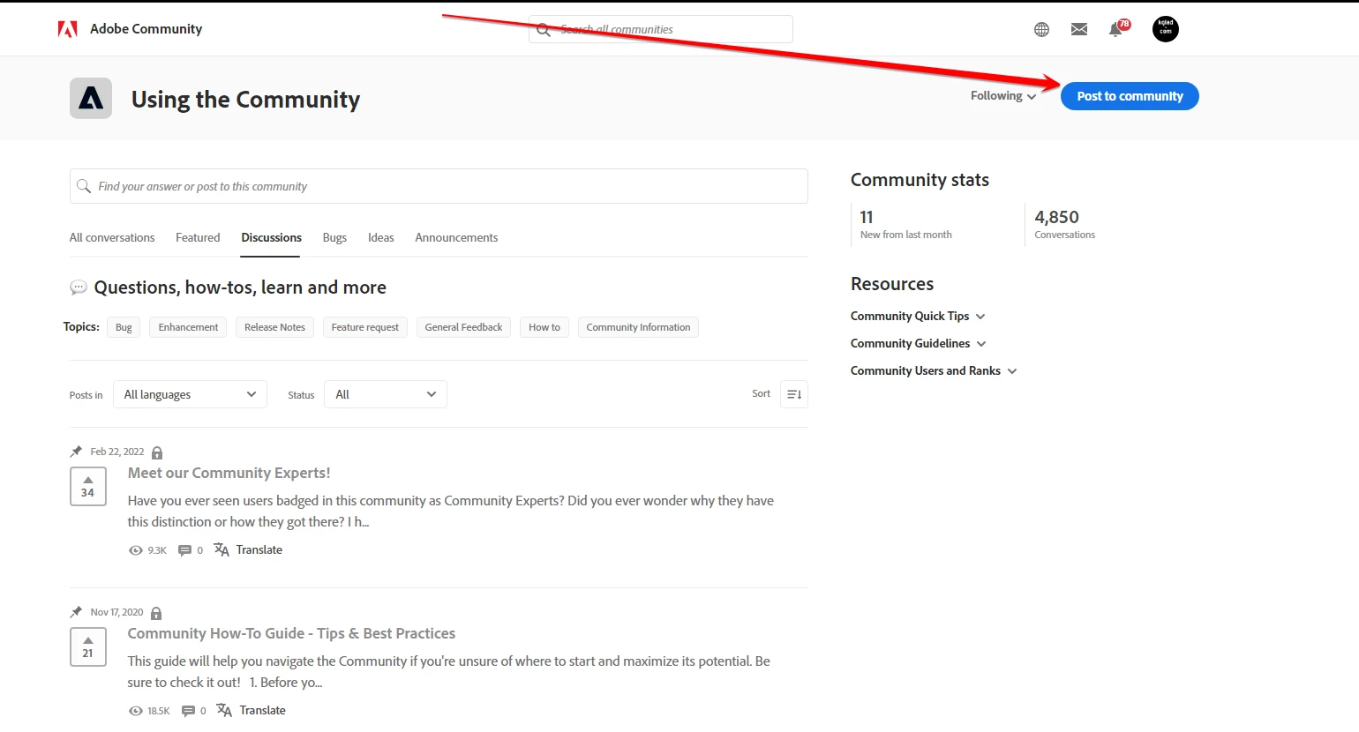Click Translate on Community Experts post
Image resolution: width=1359 pixels, height=732 pixels.
coord(259,549)
